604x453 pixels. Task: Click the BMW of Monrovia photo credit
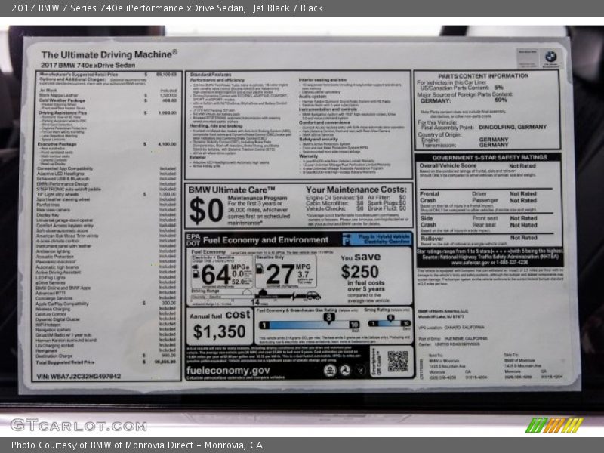[x=98, y=445]
